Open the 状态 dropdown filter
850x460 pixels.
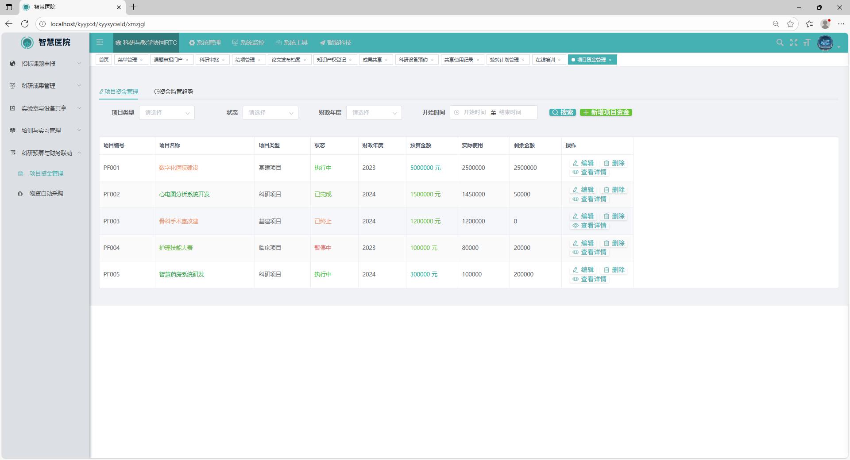point(270,113)
